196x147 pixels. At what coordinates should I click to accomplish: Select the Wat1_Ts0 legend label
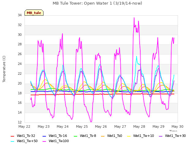point(115,136)
